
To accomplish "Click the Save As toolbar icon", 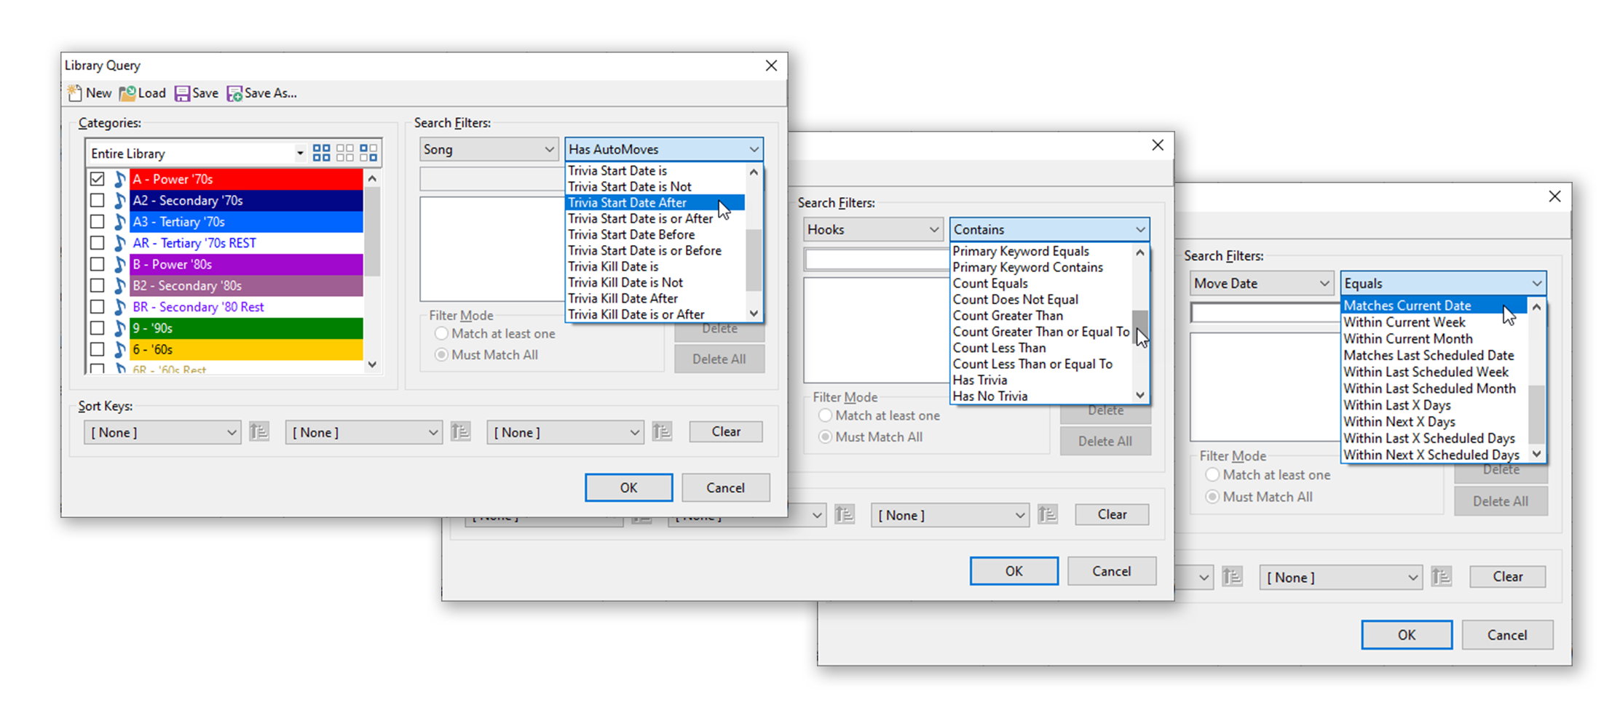I will pyautogui.click(x=234, y=93).
